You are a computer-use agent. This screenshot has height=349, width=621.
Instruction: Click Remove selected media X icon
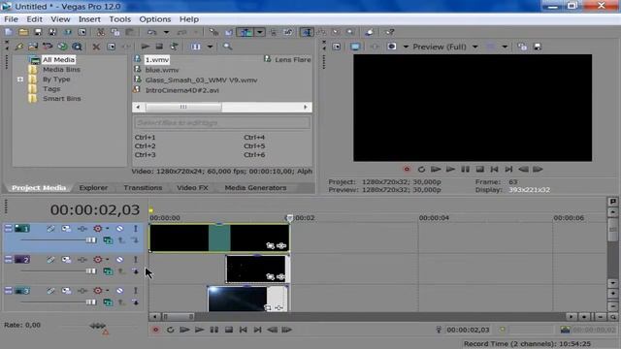coord(96,47)
